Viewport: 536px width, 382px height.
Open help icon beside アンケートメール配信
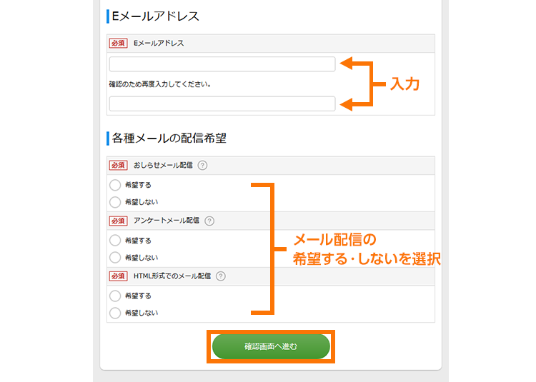(209, 221)
